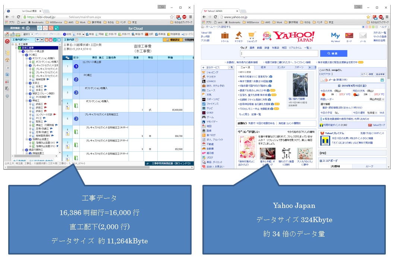Open the flag filter dropdown in 工事内訳ツリー header
394x259 pixels.
tap(42, 40)
